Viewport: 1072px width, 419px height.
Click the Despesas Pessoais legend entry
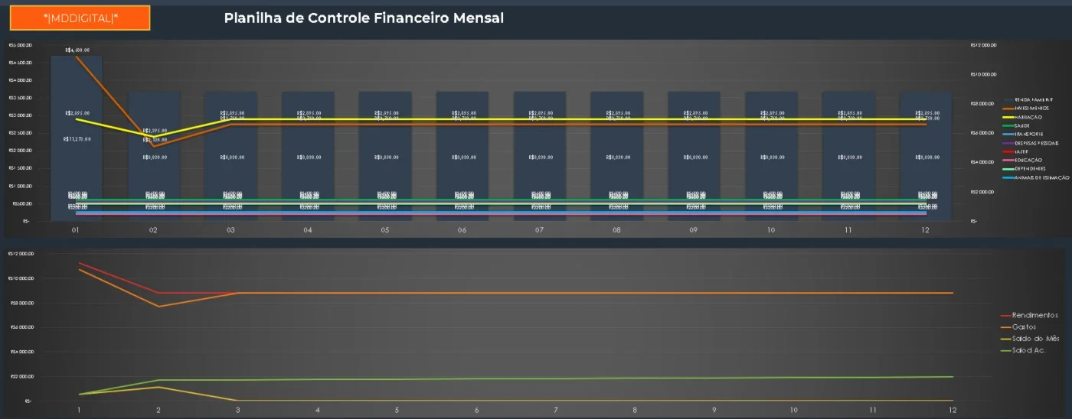tap(1031, 143)
